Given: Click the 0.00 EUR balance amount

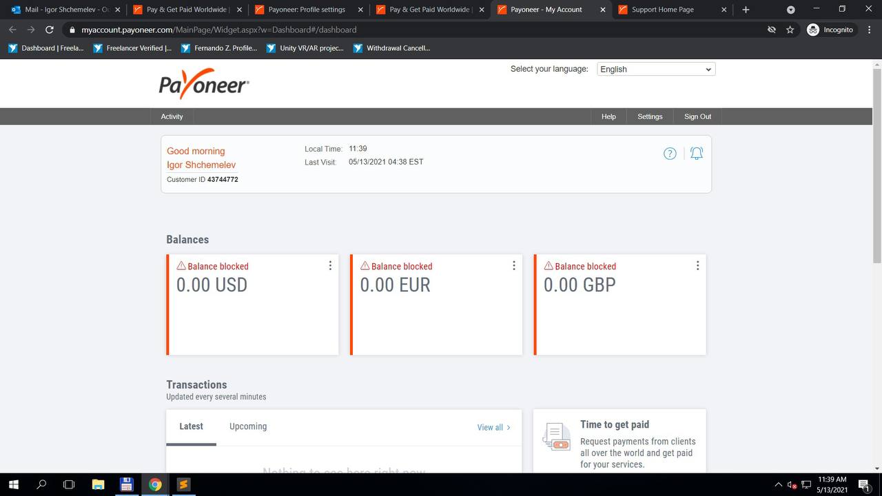Looking at the screenshot, I should pyautogui.click(x=395, y=285).
